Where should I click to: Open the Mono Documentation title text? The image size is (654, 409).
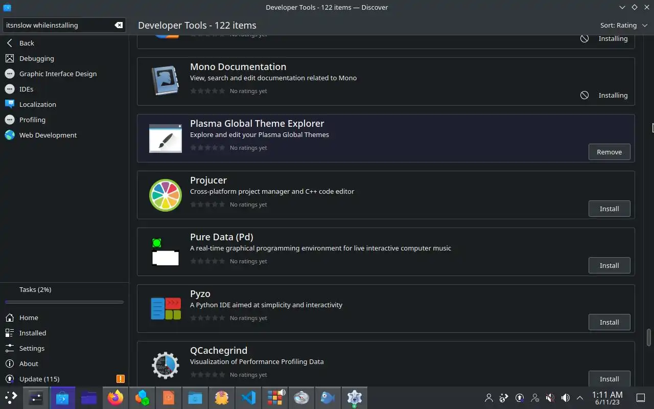(238, 66)
